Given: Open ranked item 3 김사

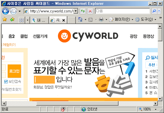Looking at the screenshot, I should coord(152,82).
